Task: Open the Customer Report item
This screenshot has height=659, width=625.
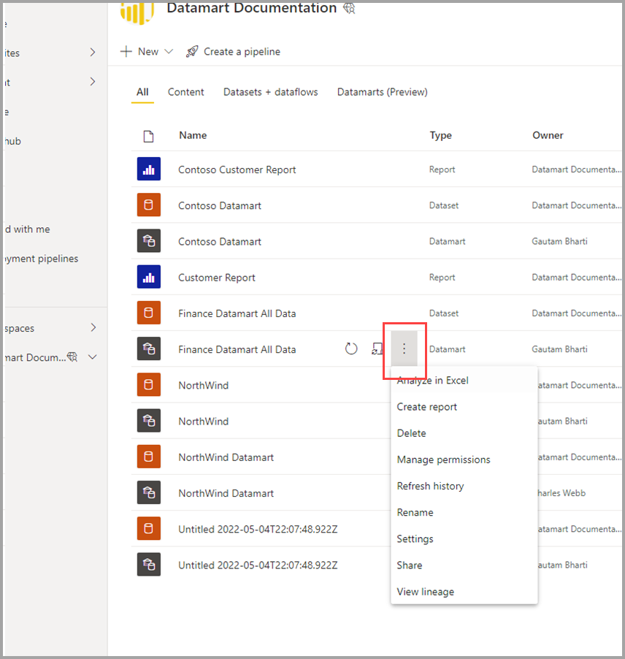Action: 217,277
